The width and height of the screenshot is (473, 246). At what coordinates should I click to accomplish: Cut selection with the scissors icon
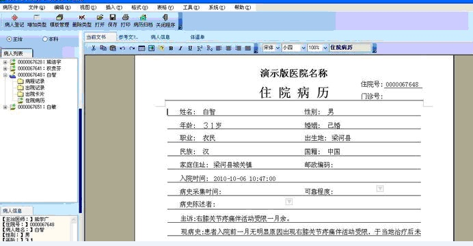[x=94, y=48]
